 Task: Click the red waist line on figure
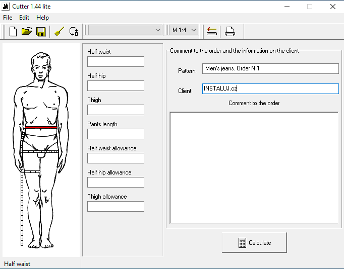41,128
